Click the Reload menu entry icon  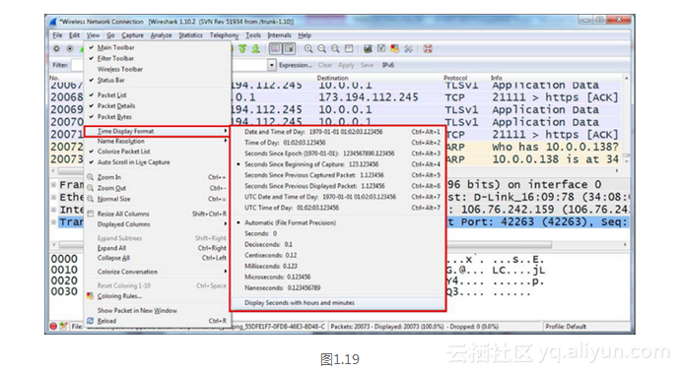tap(91, 321)
